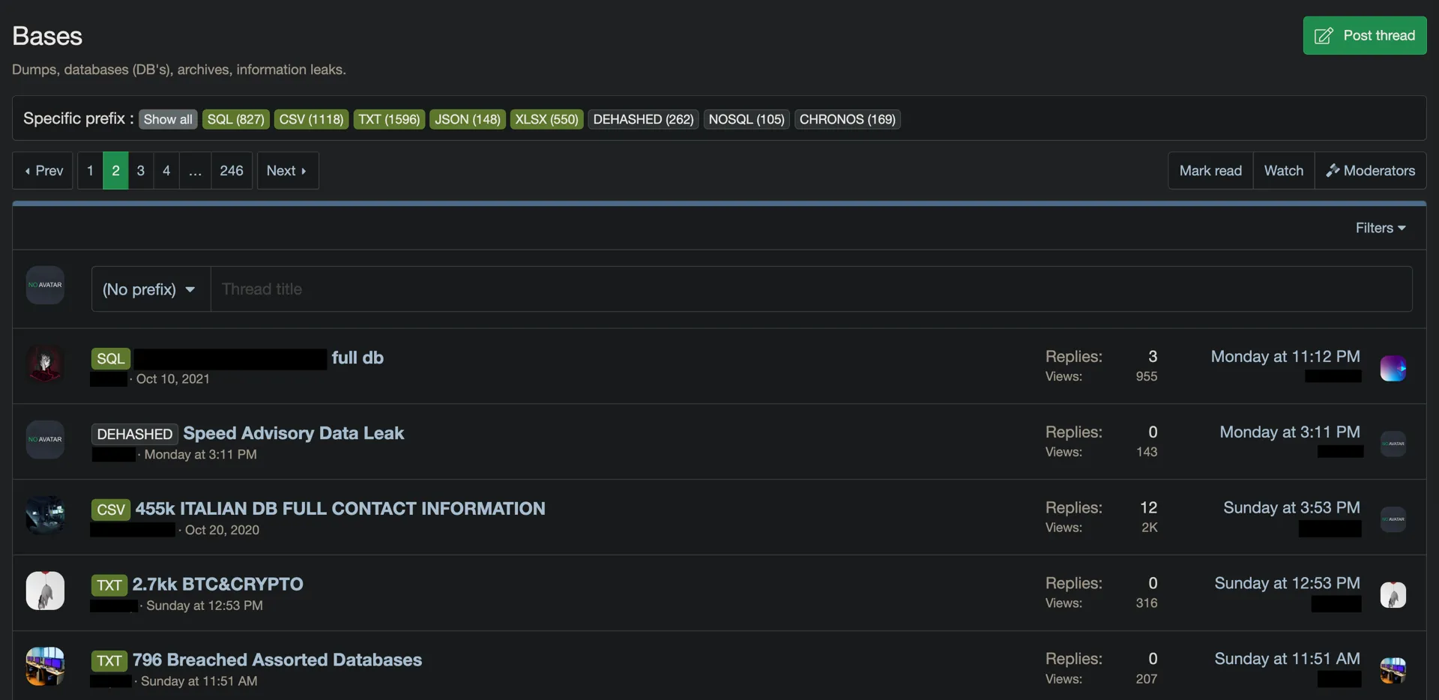Select the Show all prefix option
The width and height of the screenshot is (1439, 700).
click(168, 119)
